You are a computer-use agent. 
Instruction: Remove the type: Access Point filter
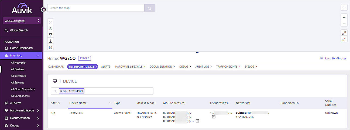click(x=61, y=91)
